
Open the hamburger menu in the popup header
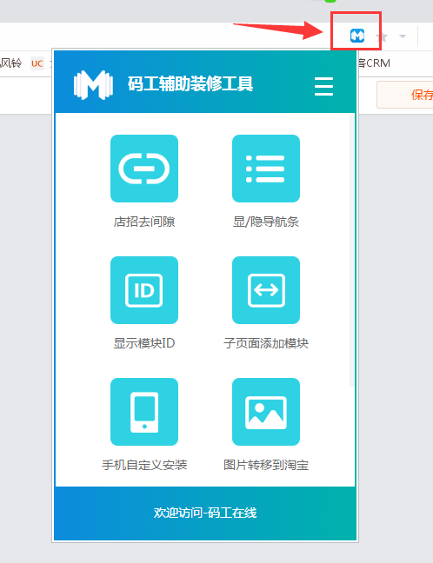323,86
